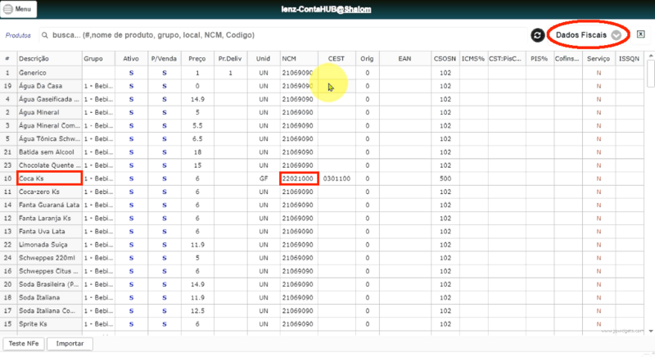655x357 pixels.
Task: Select the Coca Ks description cell
Action: pos(49,178)
